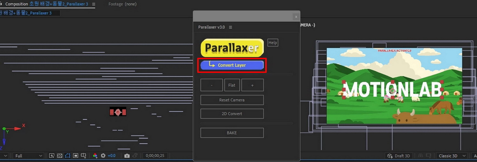
Task: Click the Parallaxer 3 breadcrumb name
Action: 25,13
